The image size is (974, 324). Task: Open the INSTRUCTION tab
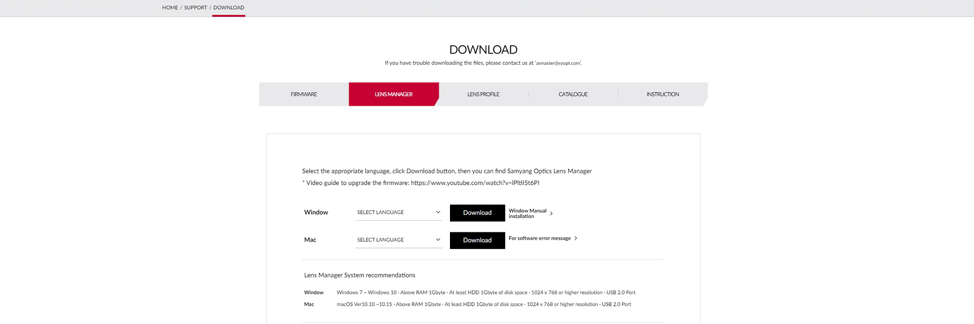coord(663,94)
